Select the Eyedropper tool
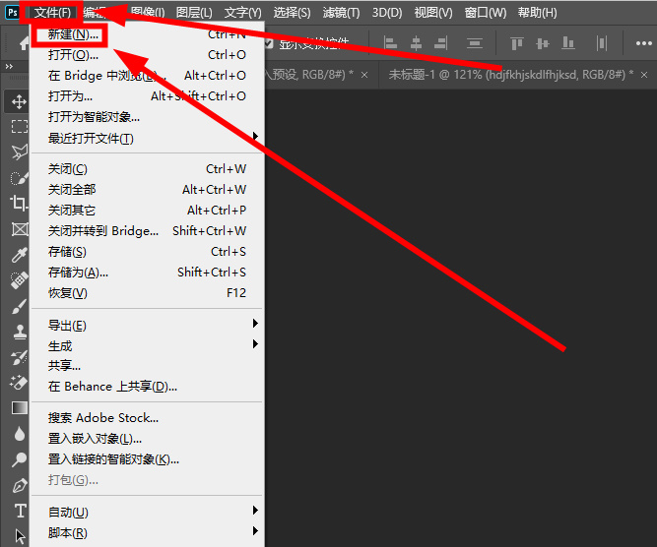The height and width of the screenshot is (547, 657). coord(20,255)
